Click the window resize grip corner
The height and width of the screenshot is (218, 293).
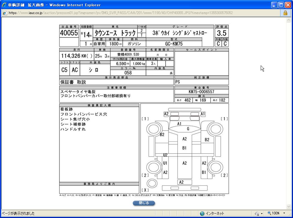pos(290,215)
